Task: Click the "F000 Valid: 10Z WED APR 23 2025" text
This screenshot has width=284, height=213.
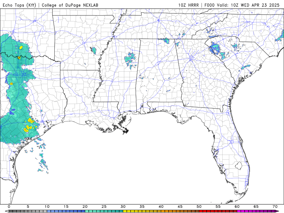Action: click(242, 5)
